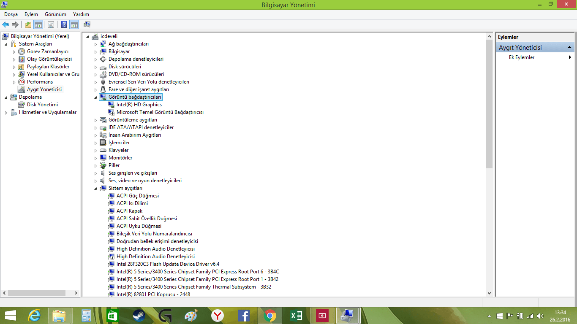Select Microsoft Temel Görüntü Bağdaştırıcısı
The image size is (577, 324).
point(160,112)
